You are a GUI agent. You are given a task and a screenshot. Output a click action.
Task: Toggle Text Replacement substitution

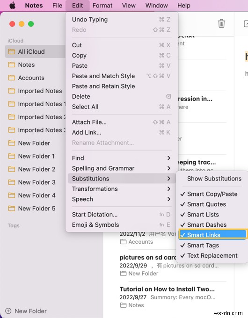coord(212,256)
